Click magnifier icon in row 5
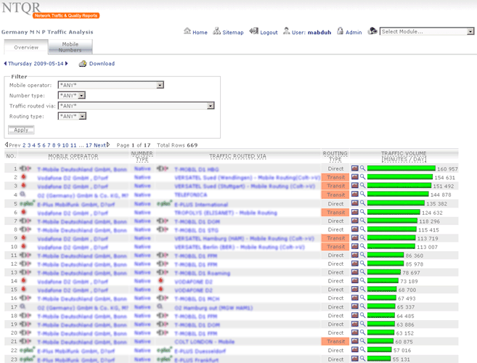The width and height of the screenshot is (477, 363). (x=362, y=203)
